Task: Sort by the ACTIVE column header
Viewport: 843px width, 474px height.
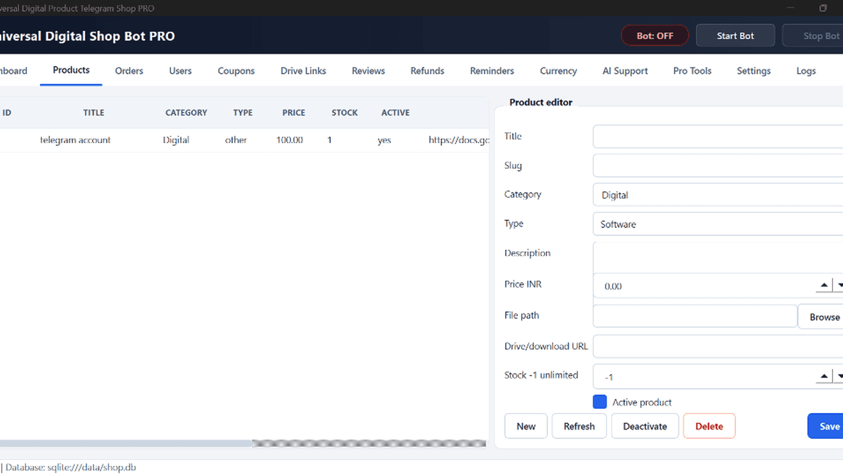Action: click(395, 113)
